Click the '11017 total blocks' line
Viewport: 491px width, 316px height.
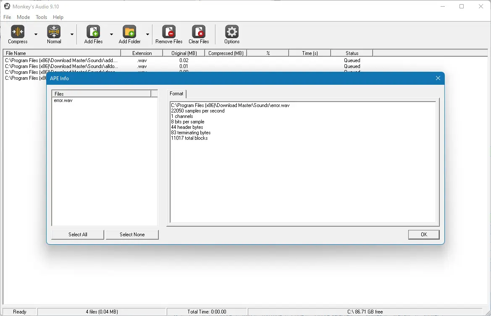(189, 138)
